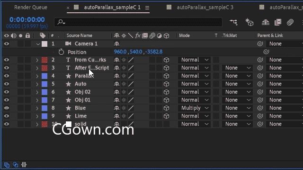Click the Video eye column header icon
Screen dimensions: 303x170
(x=6, y=36)
